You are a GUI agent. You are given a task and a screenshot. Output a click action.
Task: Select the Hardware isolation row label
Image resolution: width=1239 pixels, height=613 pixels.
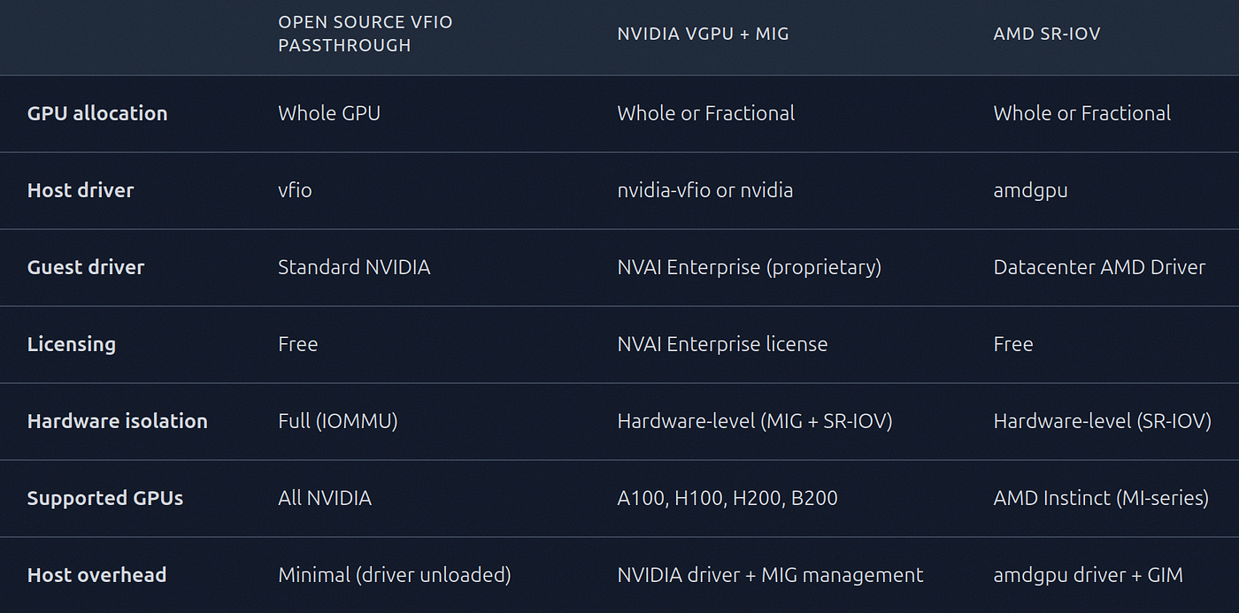click(118, 421)
